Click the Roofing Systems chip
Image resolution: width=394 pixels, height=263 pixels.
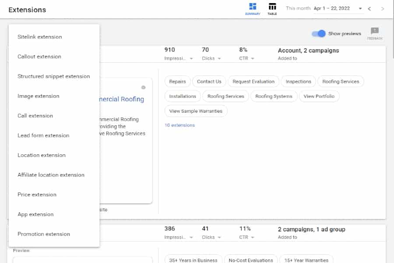point(274,96)
